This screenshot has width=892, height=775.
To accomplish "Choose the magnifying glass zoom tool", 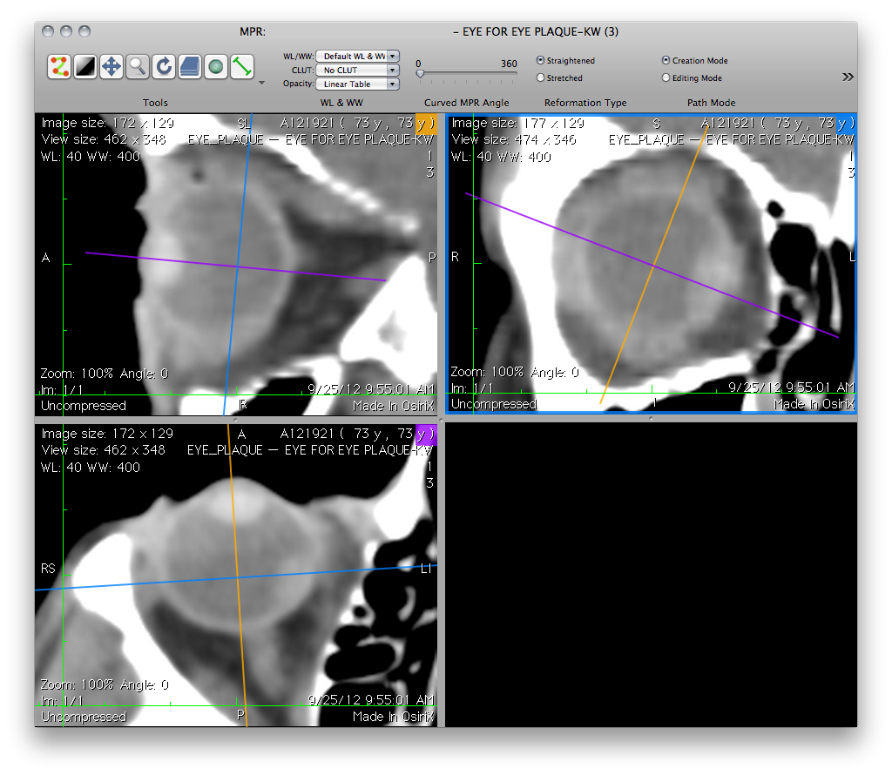I will coord(138,66).
